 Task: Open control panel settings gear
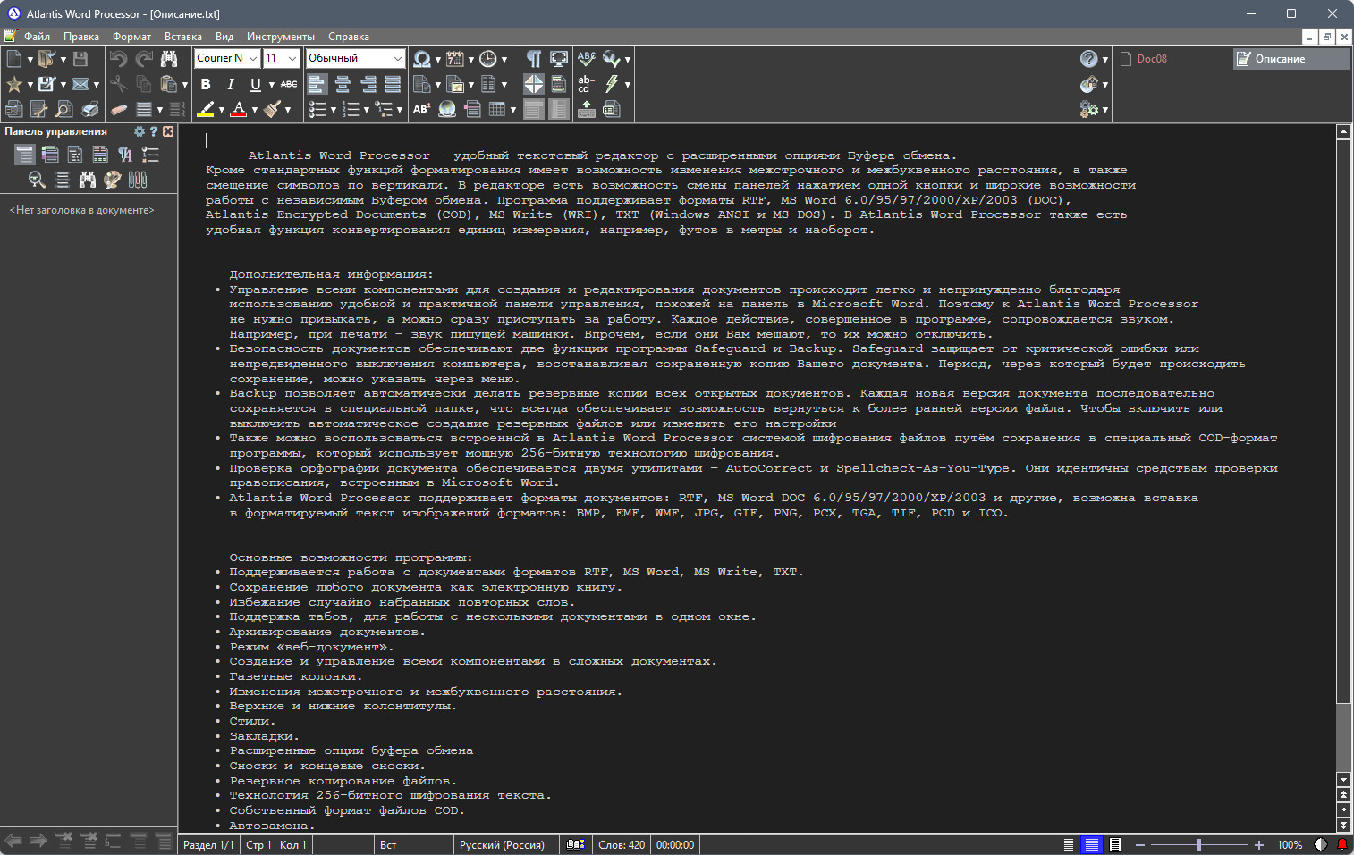(139, 131)
